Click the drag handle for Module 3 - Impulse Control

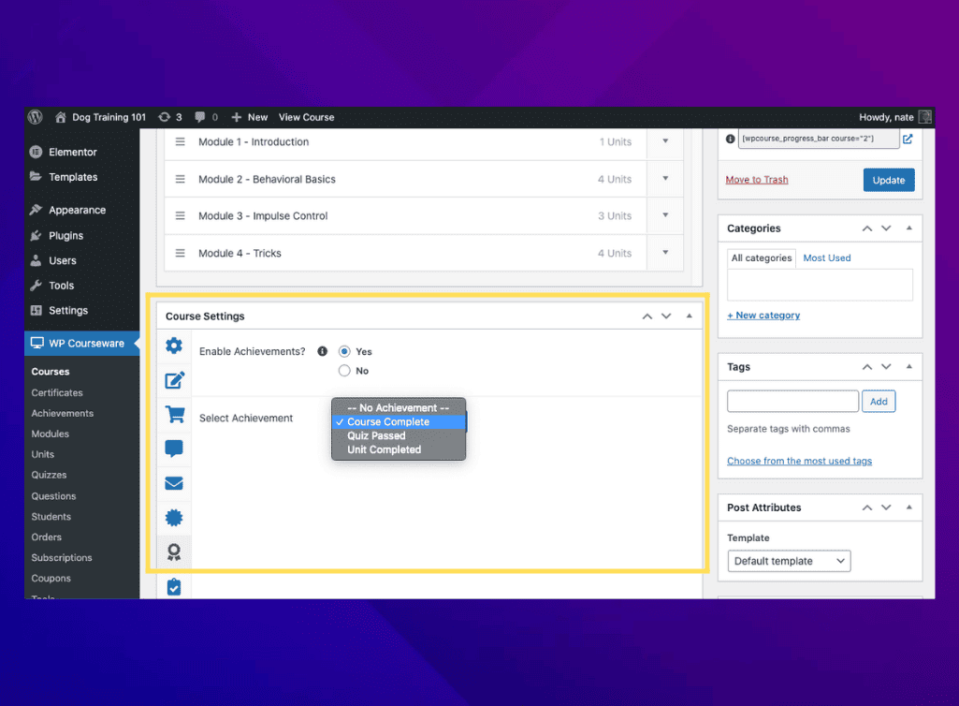pos(180,215)
